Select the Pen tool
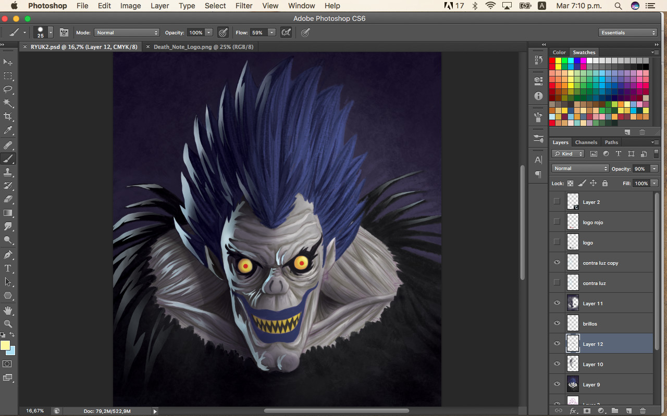 pos(8,255)
